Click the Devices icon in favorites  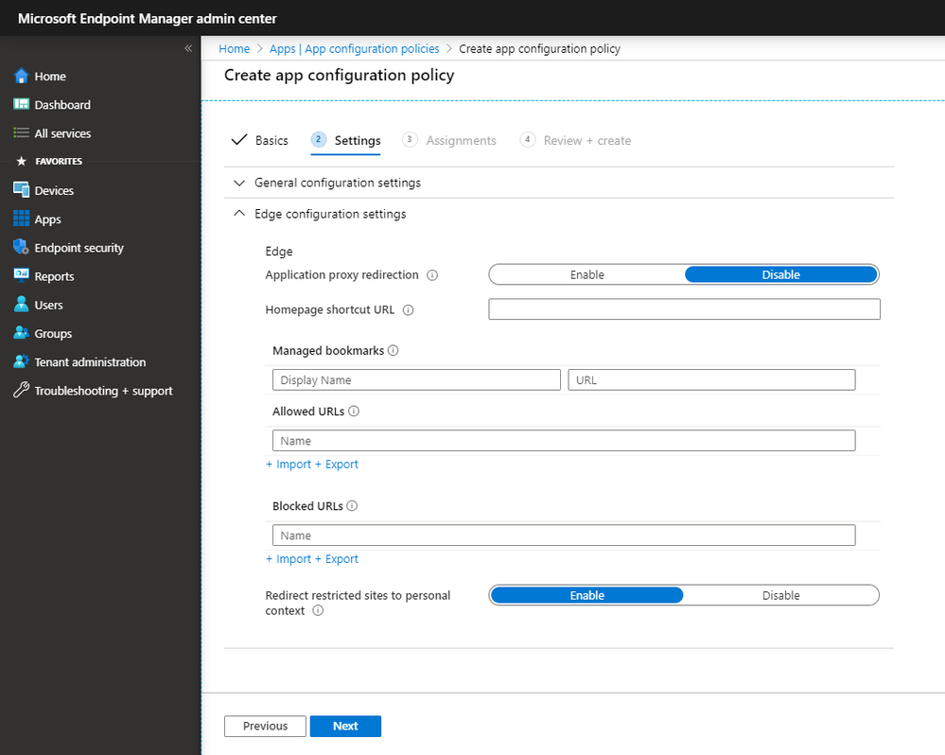coord(21,190)
